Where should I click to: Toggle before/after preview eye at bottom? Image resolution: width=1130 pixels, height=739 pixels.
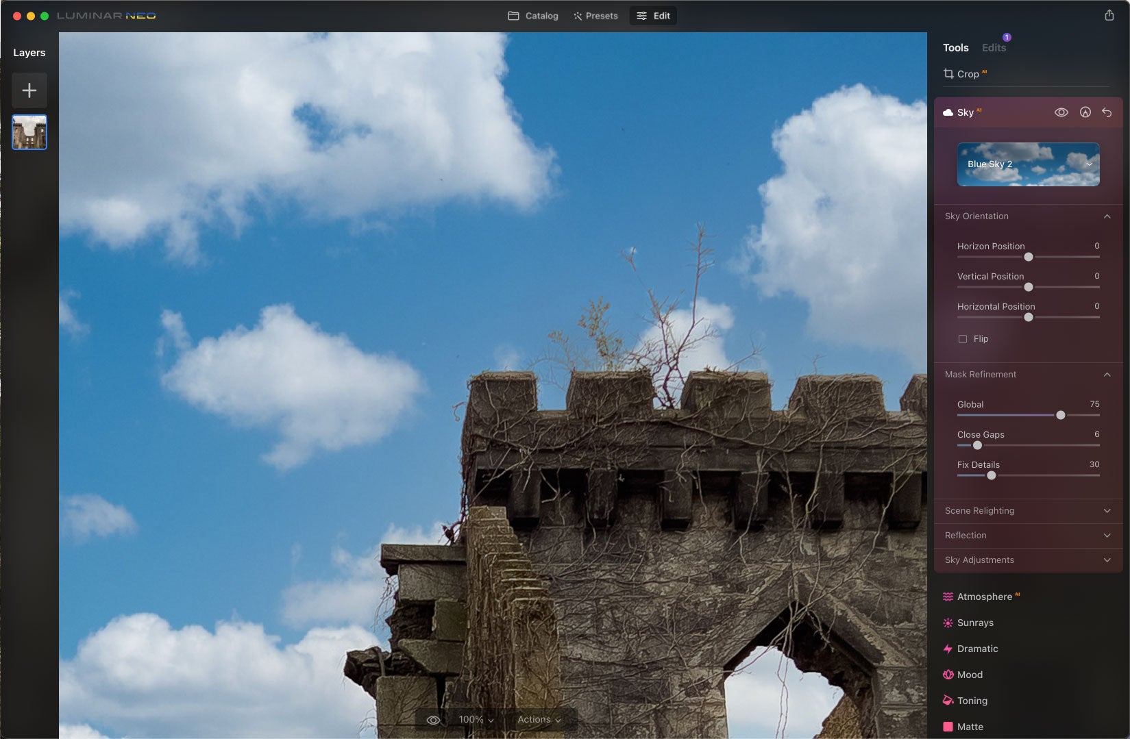tap(433, 720)
